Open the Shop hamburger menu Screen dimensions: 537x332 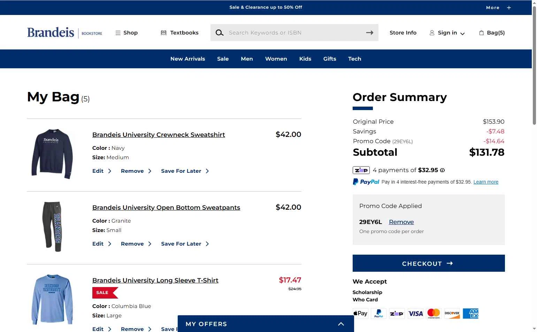[x=126, y=33]
